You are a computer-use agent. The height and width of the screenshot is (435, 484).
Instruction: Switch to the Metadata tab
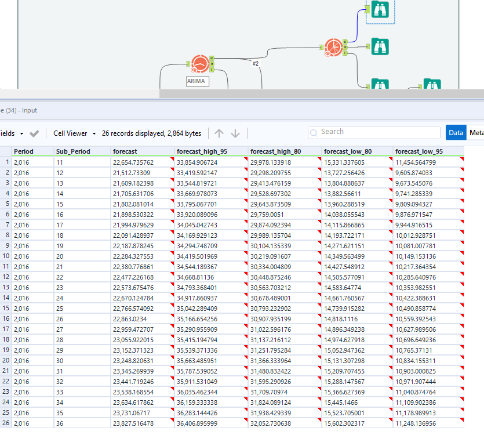(476, 132)
